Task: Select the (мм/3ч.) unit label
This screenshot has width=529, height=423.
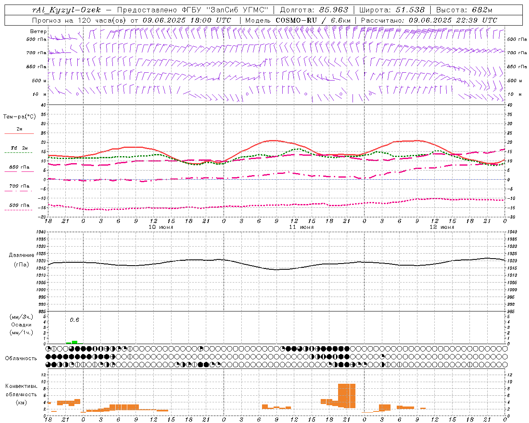Action: [21, 317]
